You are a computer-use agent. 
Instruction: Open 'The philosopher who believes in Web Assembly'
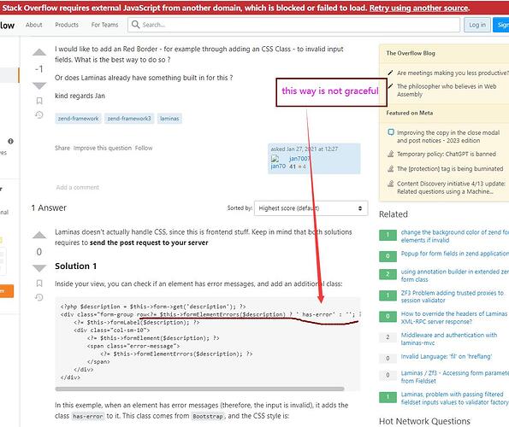click(x=447, y=90)
